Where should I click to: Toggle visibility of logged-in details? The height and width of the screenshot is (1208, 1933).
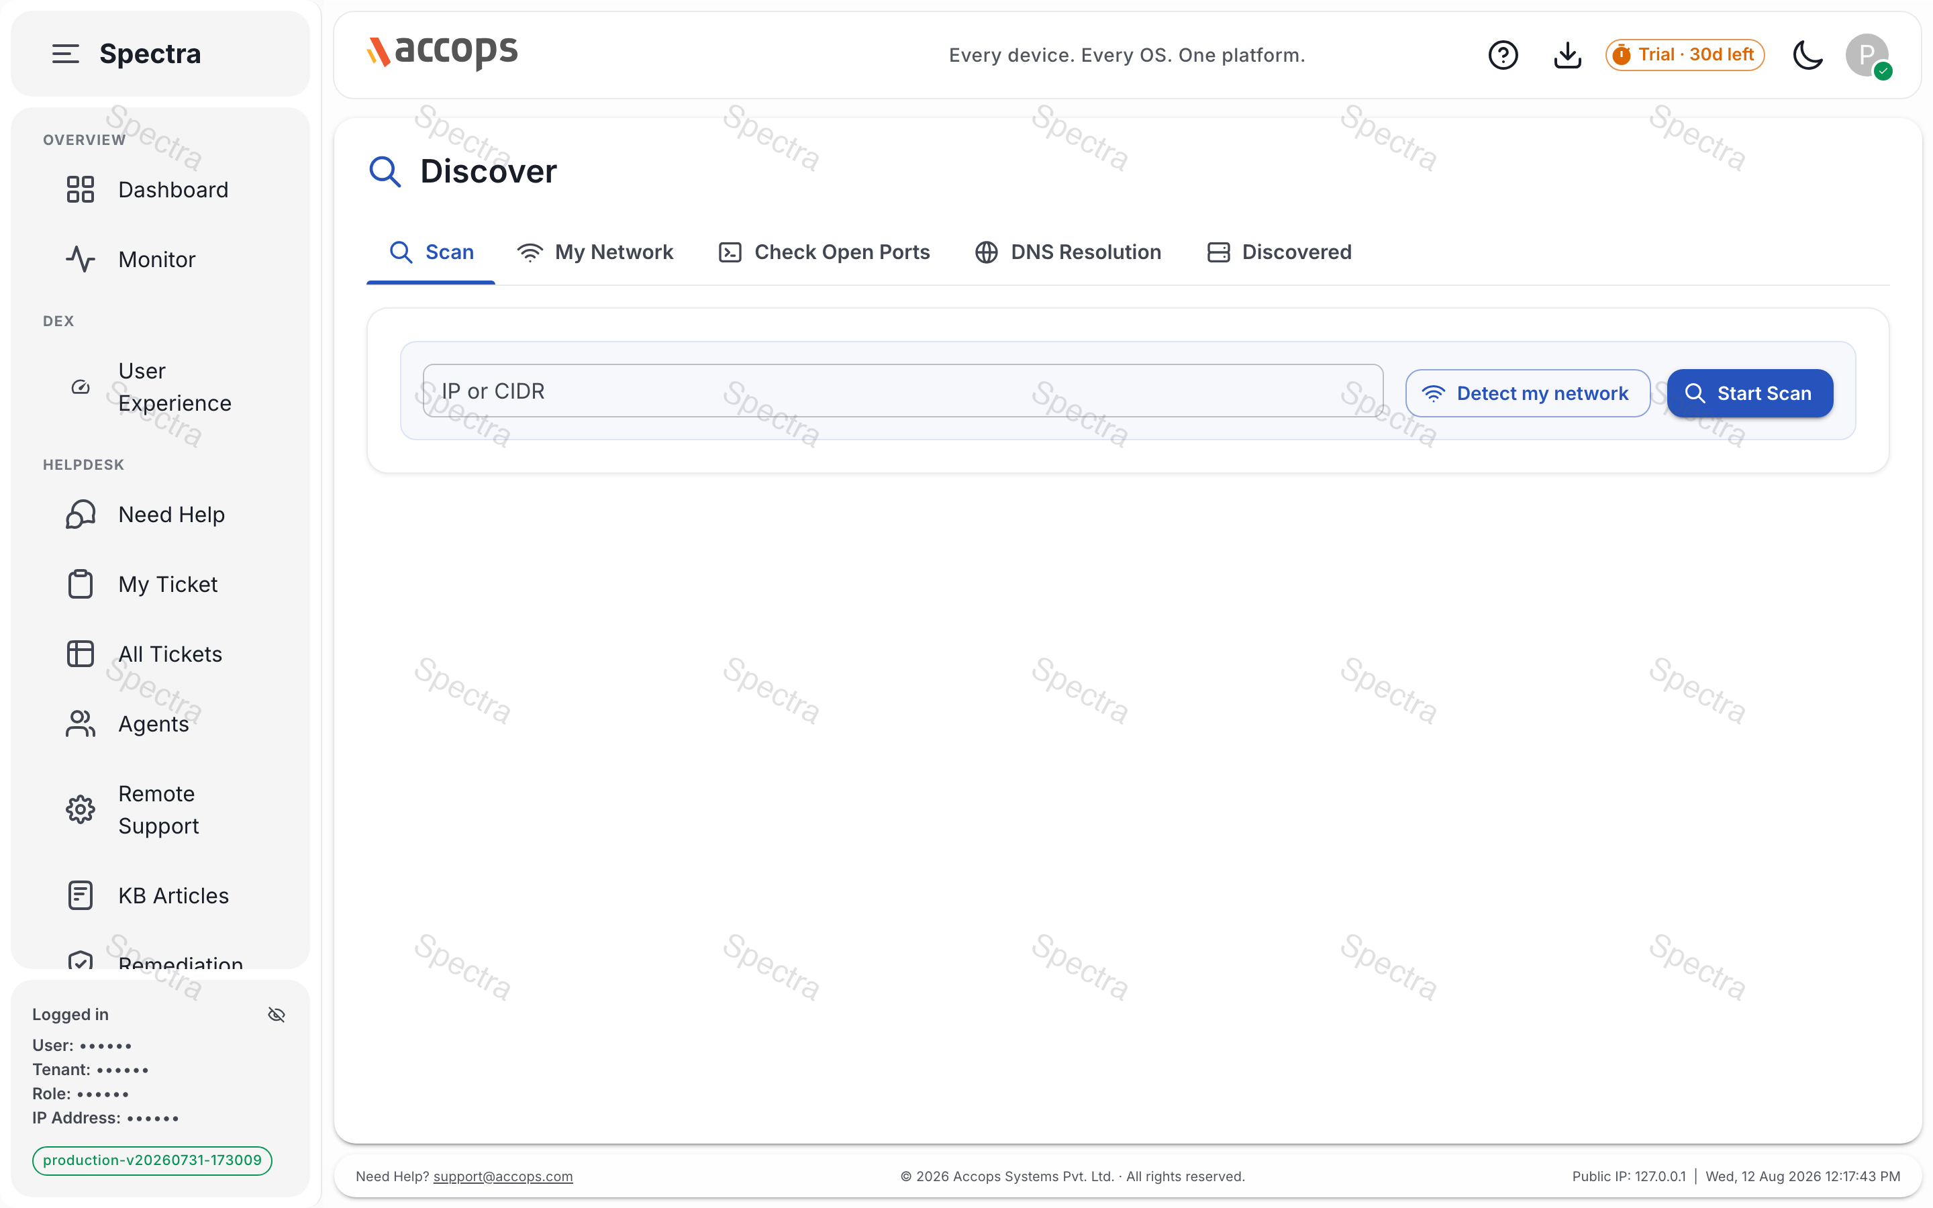point(277,1015)
